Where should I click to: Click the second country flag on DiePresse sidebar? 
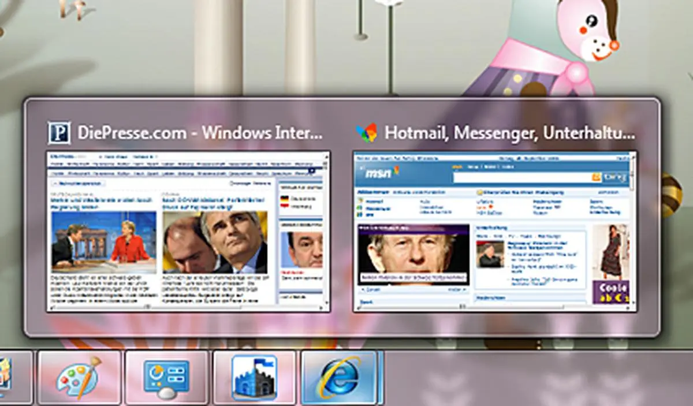click(x=284, y=206)
